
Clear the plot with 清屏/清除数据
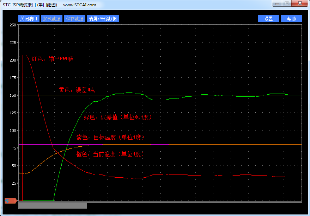point(103,19)
